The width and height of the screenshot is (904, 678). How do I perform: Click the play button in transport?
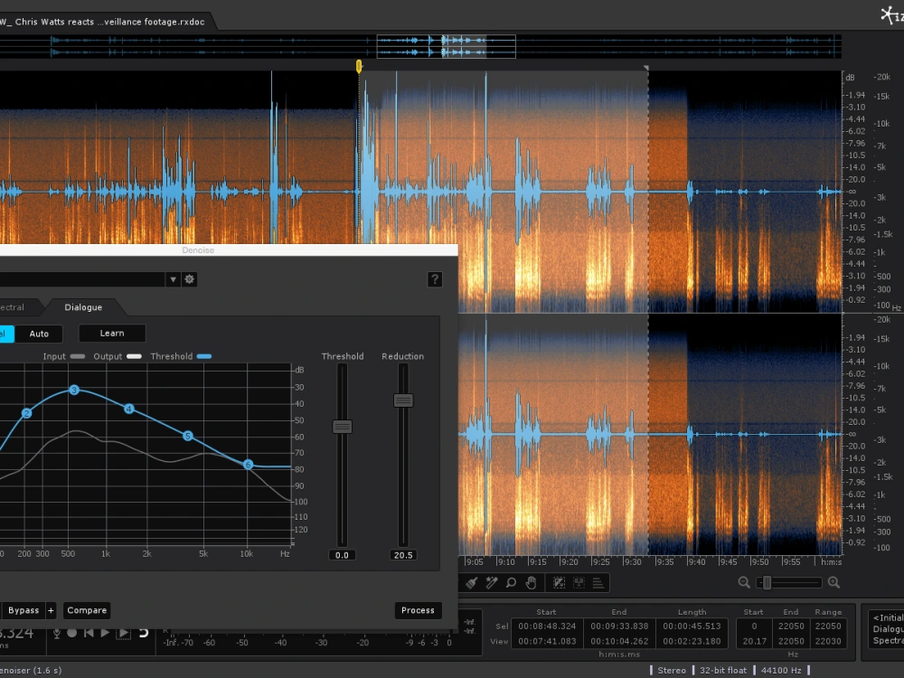tap(105, 633)
